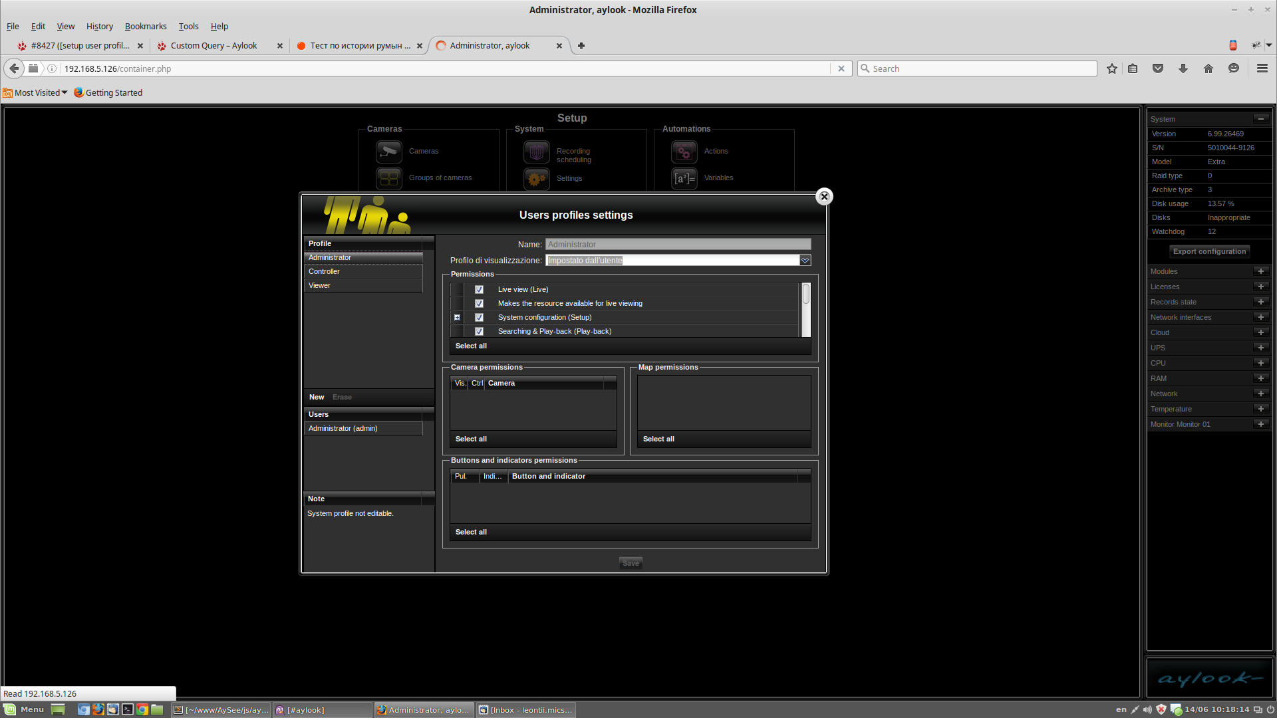Image resolution: width=1277 pixels, height=718 pixels.
Task: Open the Variables icon
Action: coord(684,178)
